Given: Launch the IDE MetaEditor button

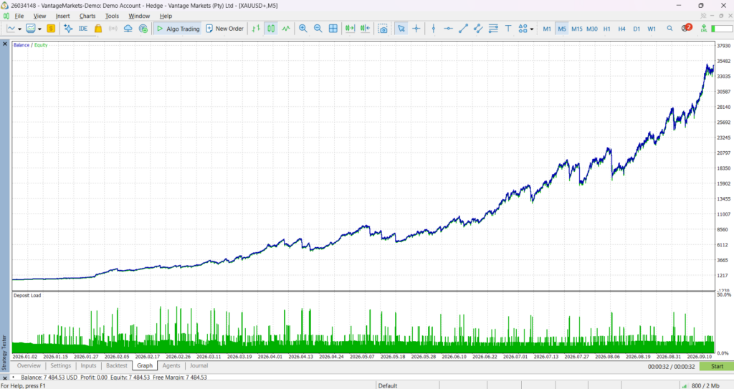Looking at the screenshot, I should pyautogui.click(x=83, y=29).
